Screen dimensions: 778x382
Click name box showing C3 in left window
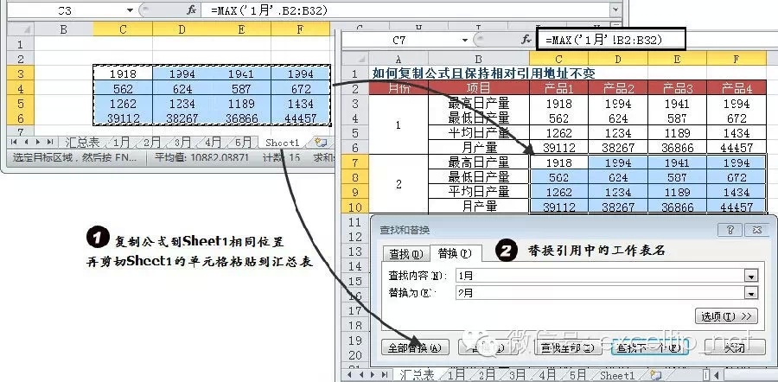65,10
